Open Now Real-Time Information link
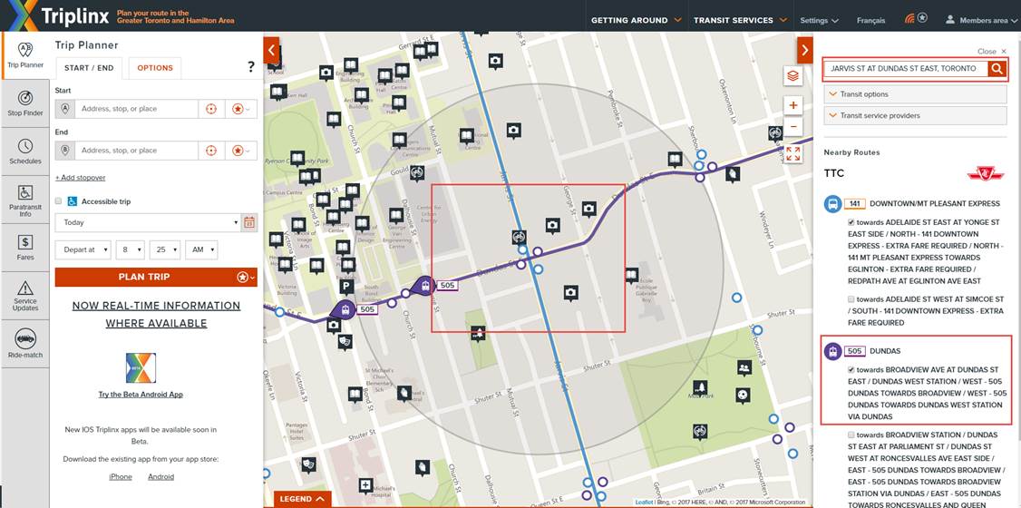This screenshot has height=508, width=1021. pyautogui.click(x=156, y=315)
